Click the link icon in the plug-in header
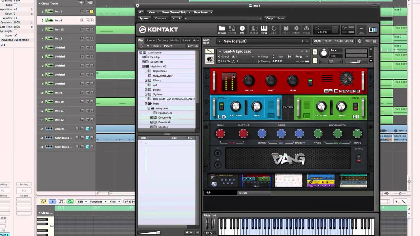The image size is (420, 236). point(141,12)
